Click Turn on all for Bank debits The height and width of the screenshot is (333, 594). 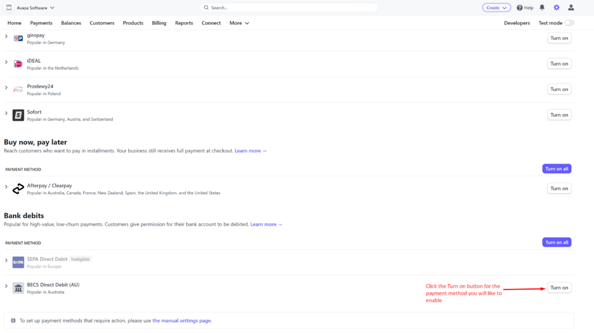click(556, 242)
